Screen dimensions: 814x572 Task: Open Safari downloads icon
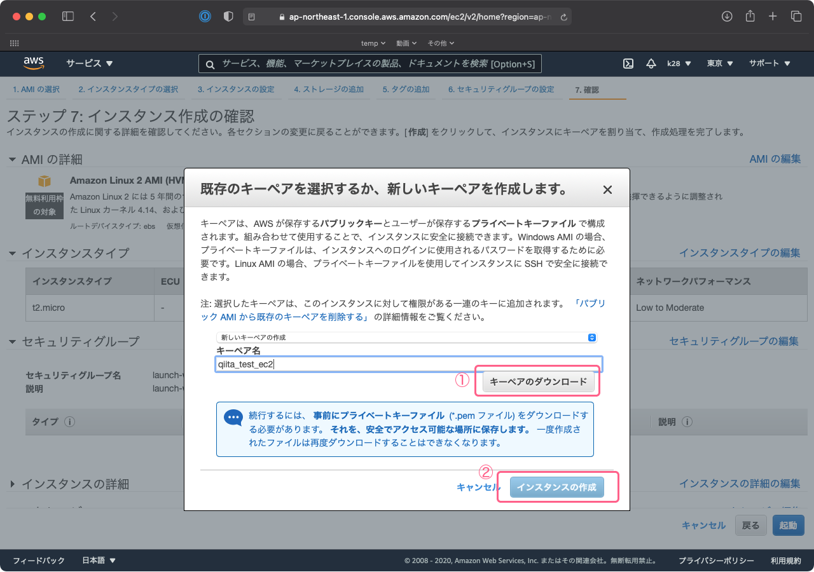(x=727, y=17)
